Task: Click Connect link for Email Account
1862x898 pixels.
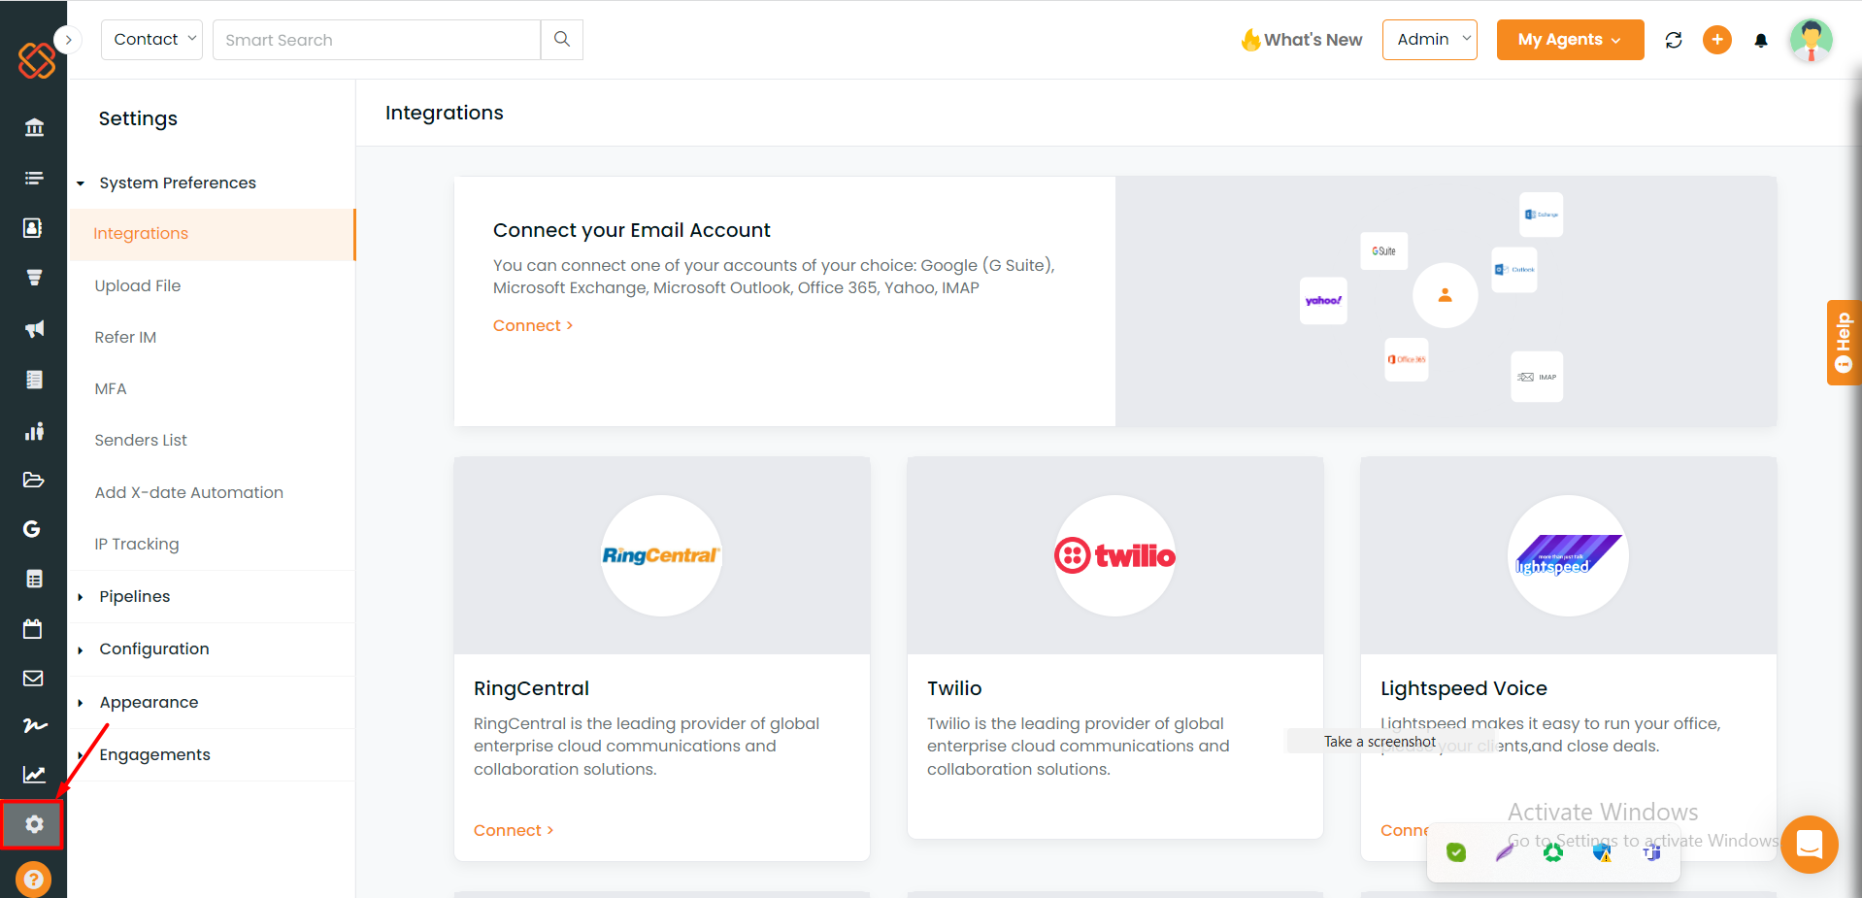Action: pos(533,325)
